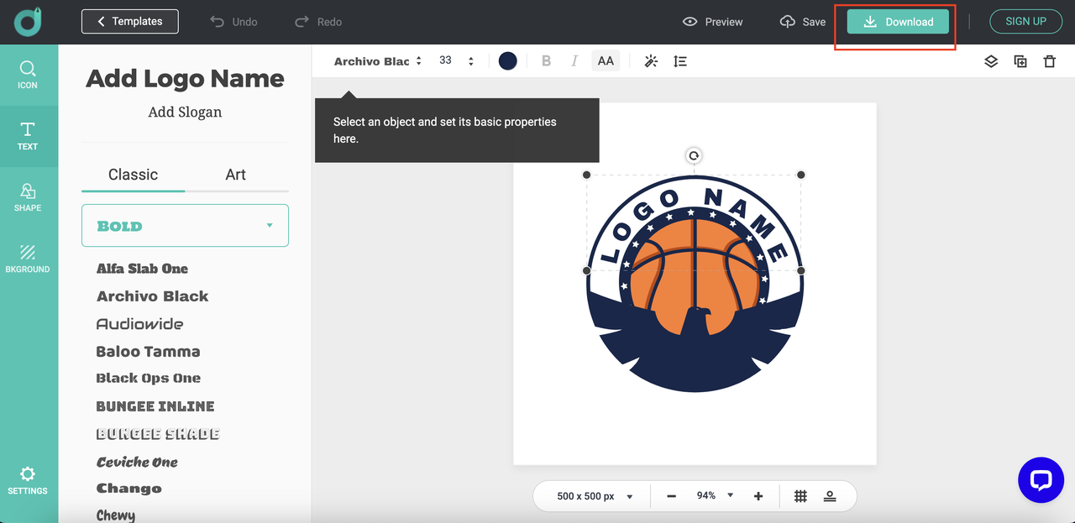Click the SIGN UP button

[x=1025, y=21]
